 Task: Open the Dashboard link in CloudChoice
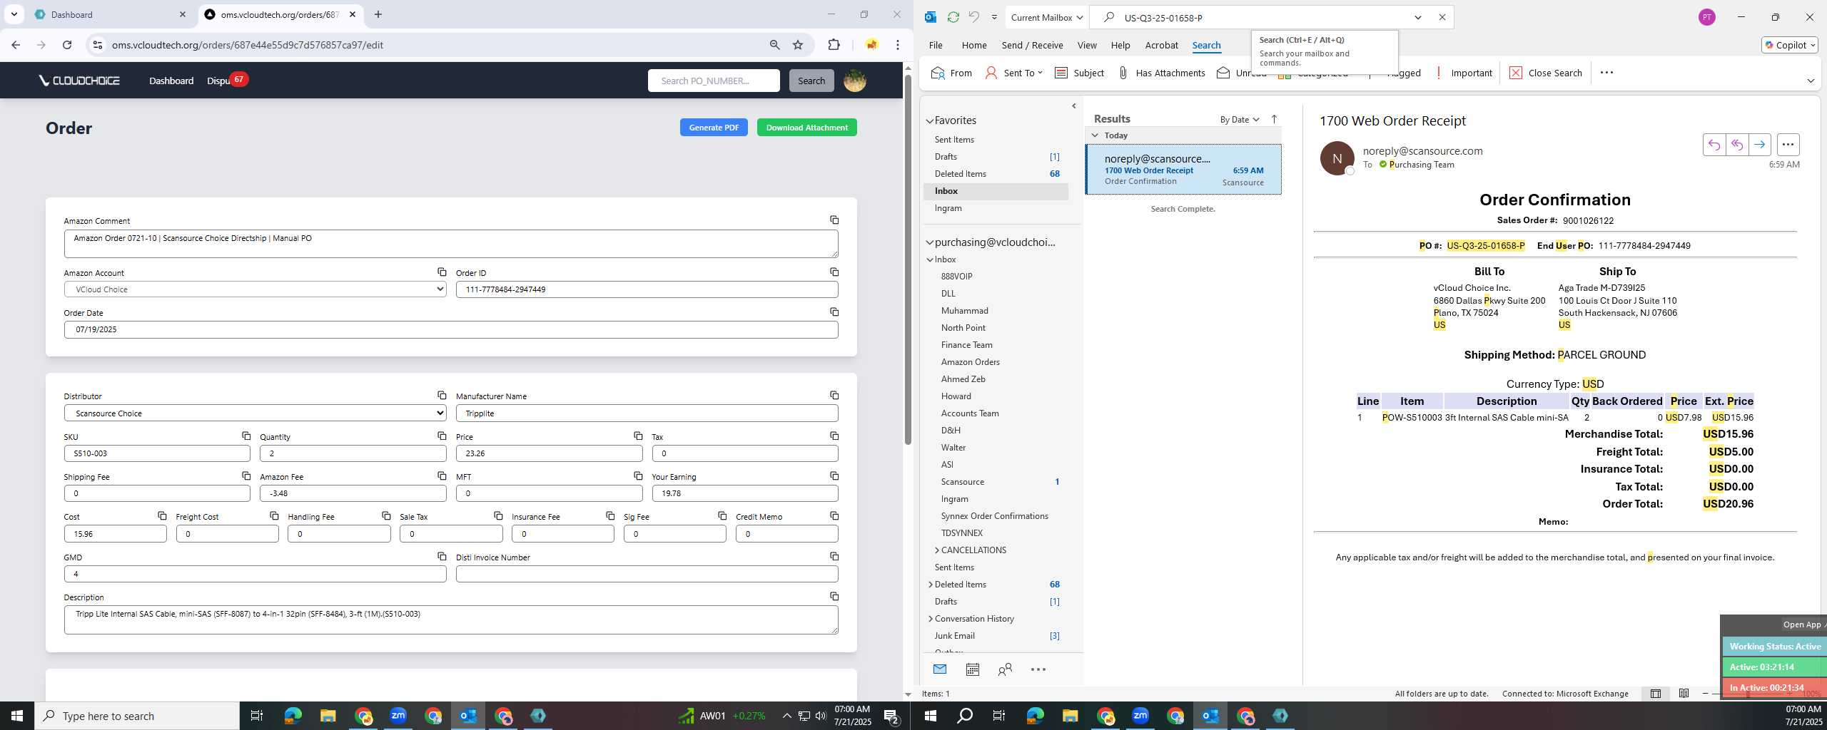[171, 81]
